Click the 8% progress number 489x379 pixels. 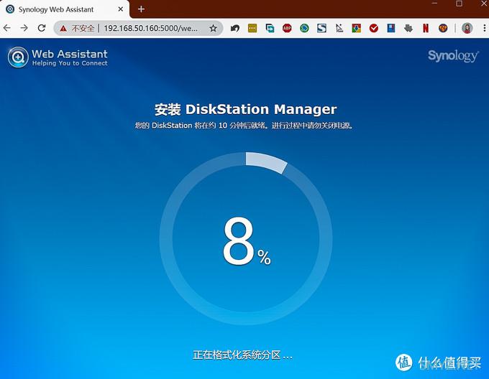click(247, 240)
